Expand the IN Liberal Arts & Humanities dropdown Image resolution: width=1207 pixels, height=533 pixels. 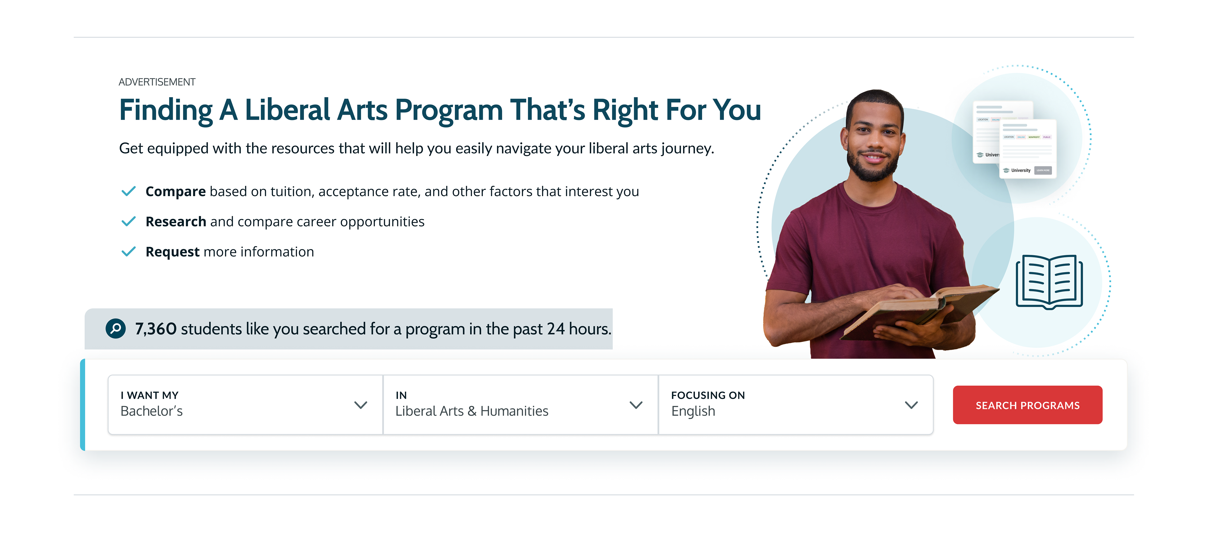click(520, 405)
